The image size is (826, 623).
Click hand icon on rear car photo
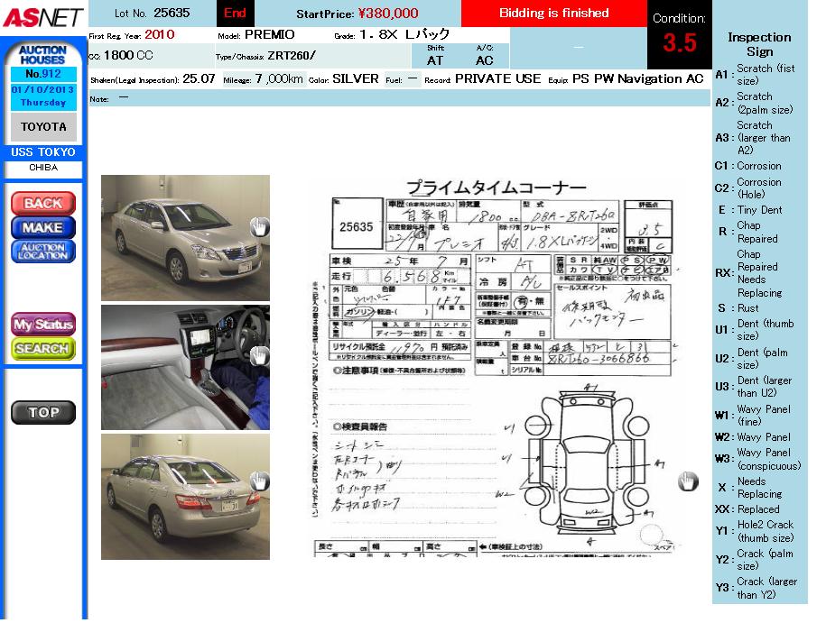259,481
